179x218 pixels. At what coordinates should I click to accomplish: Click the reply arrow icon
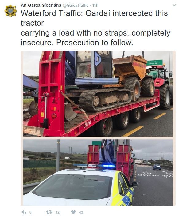pos(24,212)
